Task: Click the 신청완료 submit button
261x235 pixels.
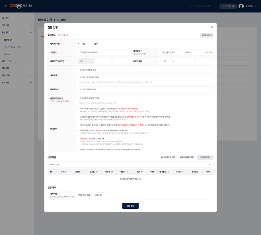Action: pos(130,206)
